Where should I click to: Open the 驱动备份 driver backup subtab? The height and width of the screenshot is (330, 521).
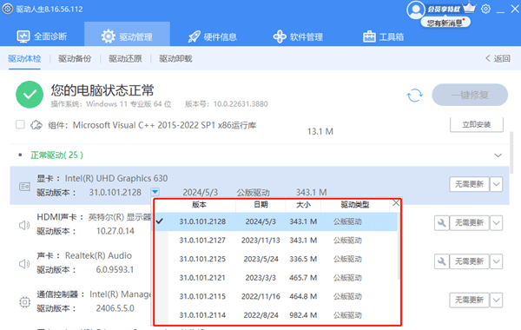pyautogui.click(x=75, y=59)
